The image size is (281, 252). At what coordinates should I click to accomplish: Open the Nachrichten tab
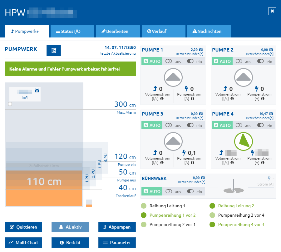pyautogui.click(x=209, y=31)
